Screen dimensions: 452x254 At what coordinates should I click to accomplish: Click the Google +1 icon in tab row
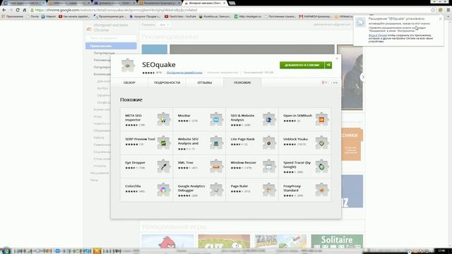324,83
